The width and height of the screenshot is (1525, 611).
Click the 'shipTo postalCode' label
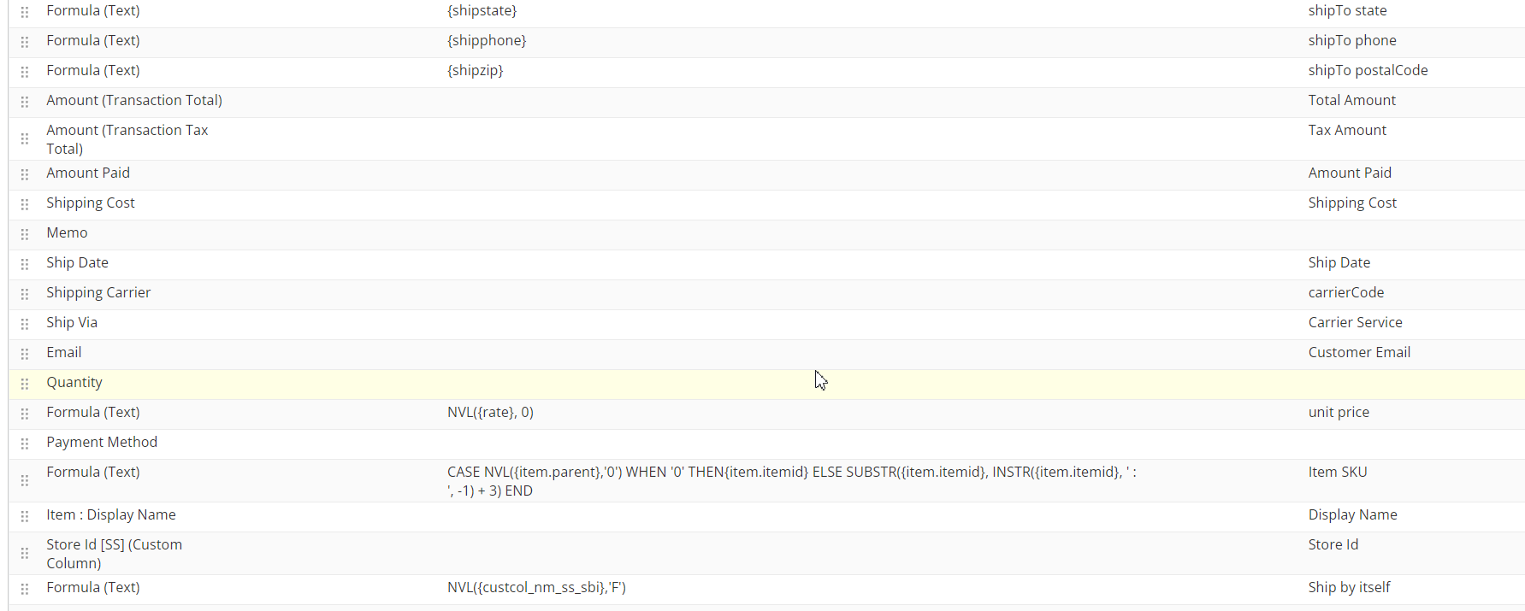click(1368, 71)
